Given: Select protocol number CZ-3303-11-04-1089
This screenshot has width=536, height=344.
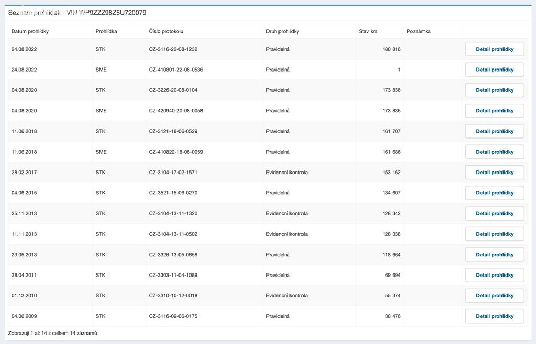Looking at the screenshot, I should (173, 275).
